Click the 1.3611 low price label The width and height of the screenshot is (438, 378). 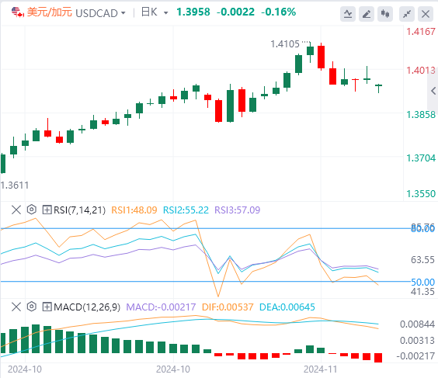(15, 185)
